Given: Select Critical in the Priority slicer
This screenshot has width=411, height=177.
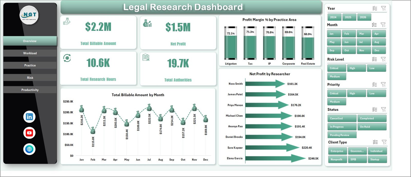Looking at the screenshot, I should [x=337, y=93].
